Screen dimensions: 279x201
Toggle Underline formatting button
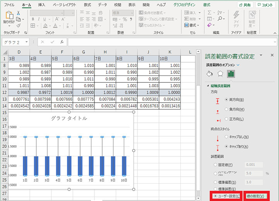(45, 19)
